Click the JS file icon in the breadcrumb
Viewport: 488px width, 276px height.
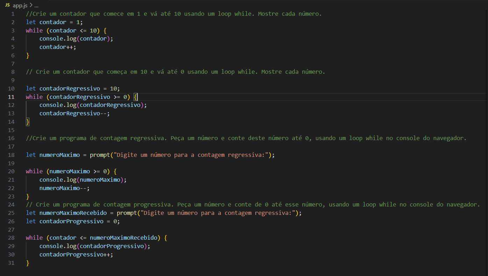7,6
